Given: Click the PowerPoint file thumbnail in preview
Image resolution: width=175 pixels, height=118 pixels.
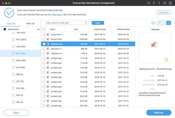Looking at the screenshot, I should (x=155, y=44).
